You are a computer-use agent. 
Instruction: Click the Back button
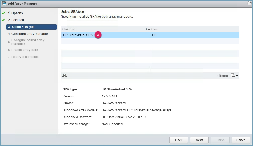coord(179,140)
